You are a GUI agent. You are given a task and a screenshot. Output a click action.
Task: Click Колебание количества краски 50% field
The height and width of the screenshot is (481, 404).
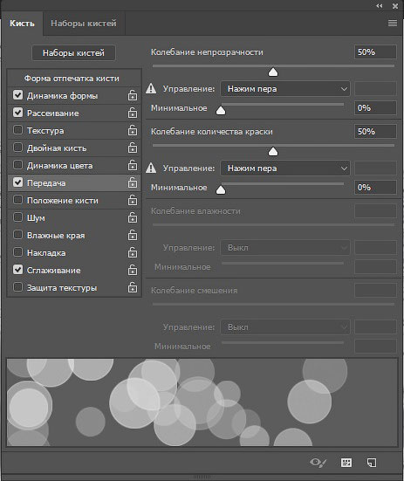point(375,132)
